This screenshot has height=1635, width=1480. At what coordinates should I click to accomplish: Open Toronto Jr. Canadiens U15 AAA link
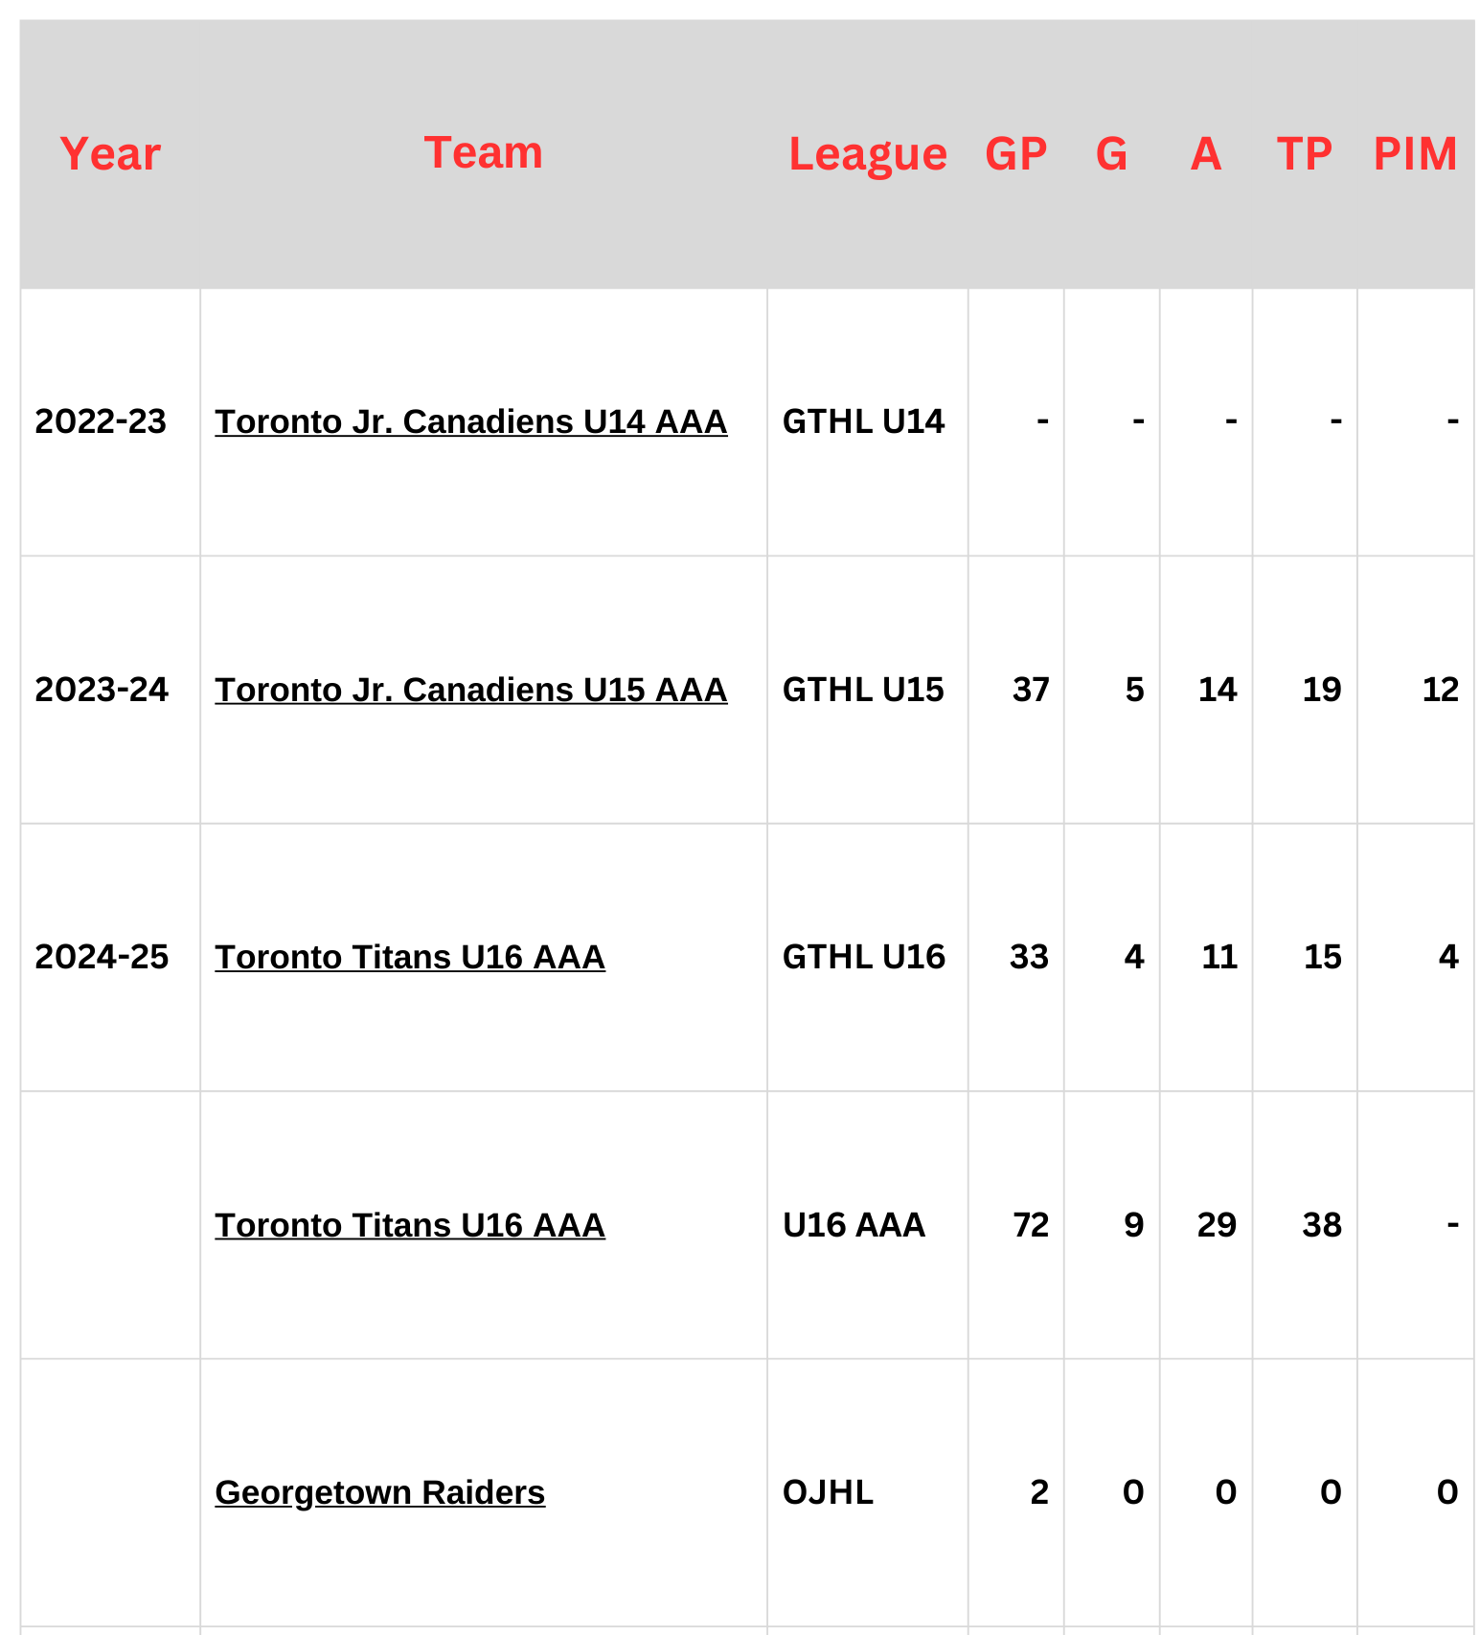coord(470,691)
